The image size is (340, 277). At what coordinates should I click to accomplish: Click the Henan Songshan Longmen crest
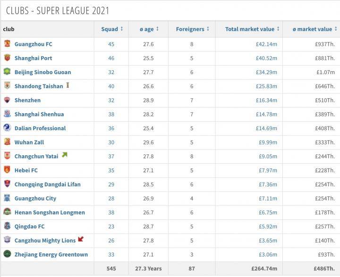pyautogui.click(x=7, y=212)
